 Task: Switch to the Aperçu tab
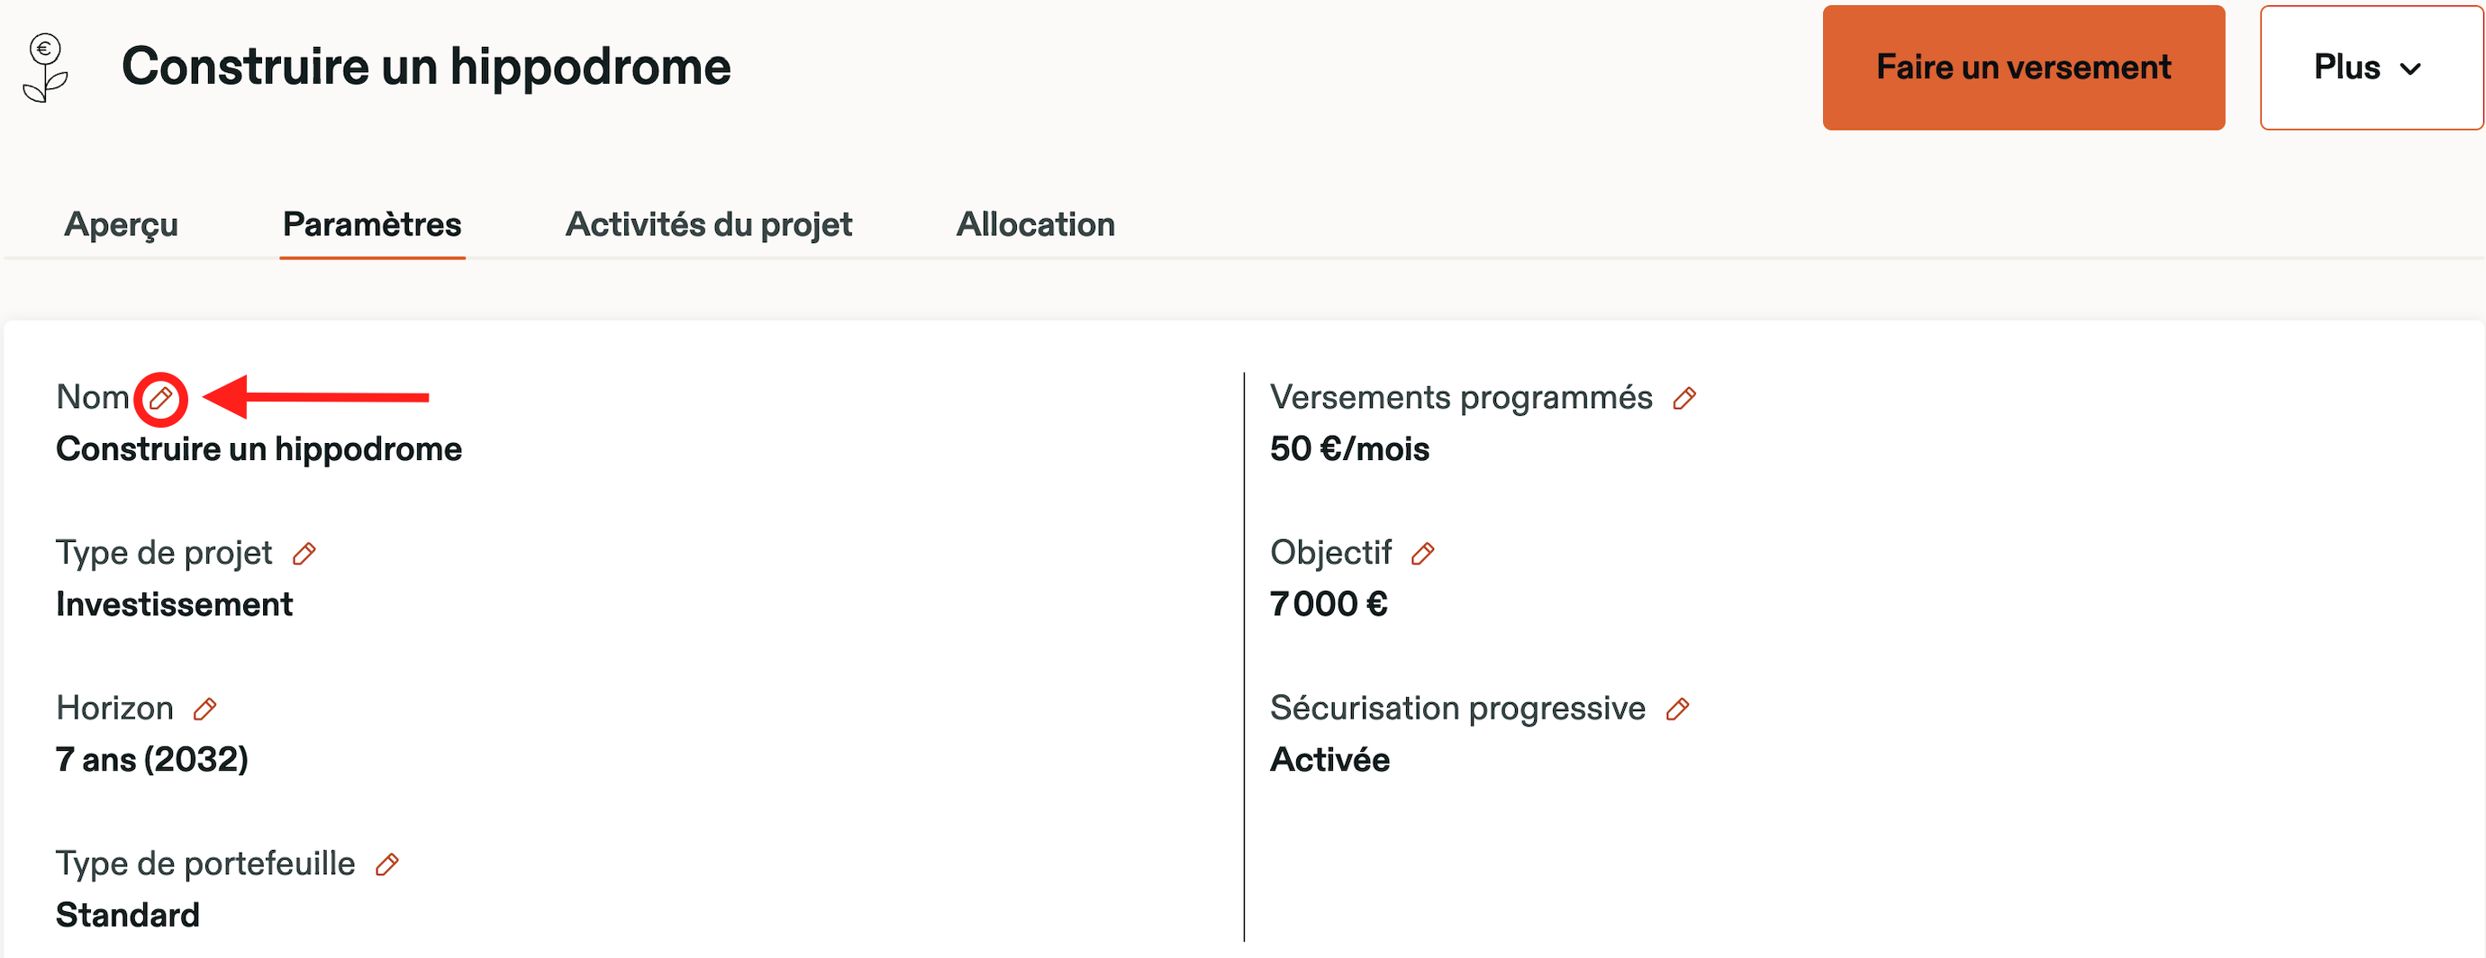121,225
